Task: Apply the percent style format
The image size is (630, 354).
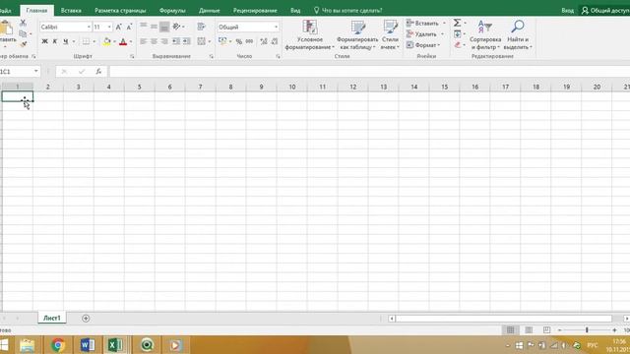Action: (238, 41)
